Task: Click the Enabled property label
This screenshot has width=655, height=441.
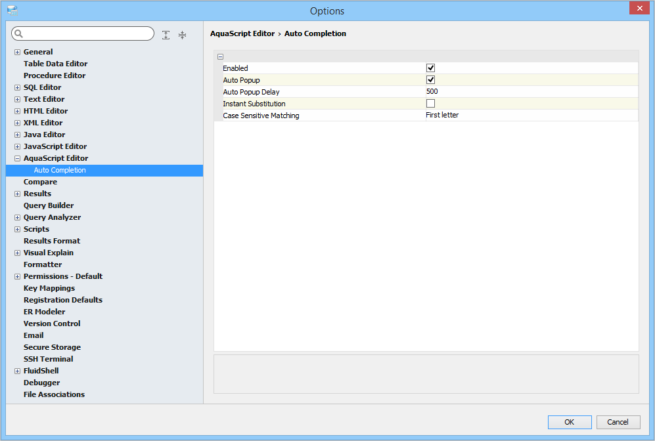Action: click(236, 68)
